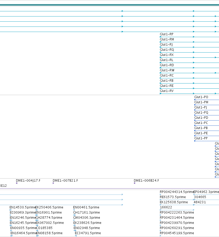Select the Glut1-PD protein feature

201,117
